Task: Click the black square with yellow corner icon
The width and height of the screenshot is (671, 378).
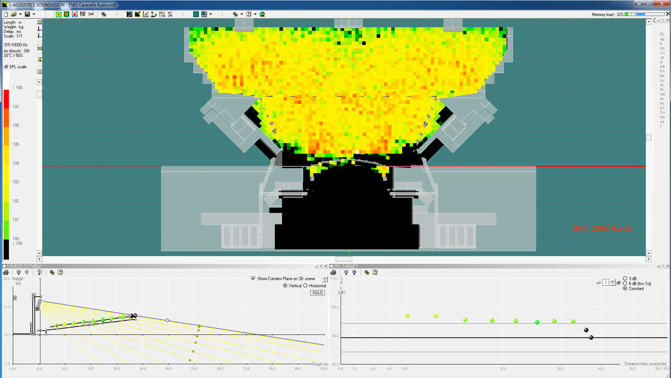Action: point(137,14)
